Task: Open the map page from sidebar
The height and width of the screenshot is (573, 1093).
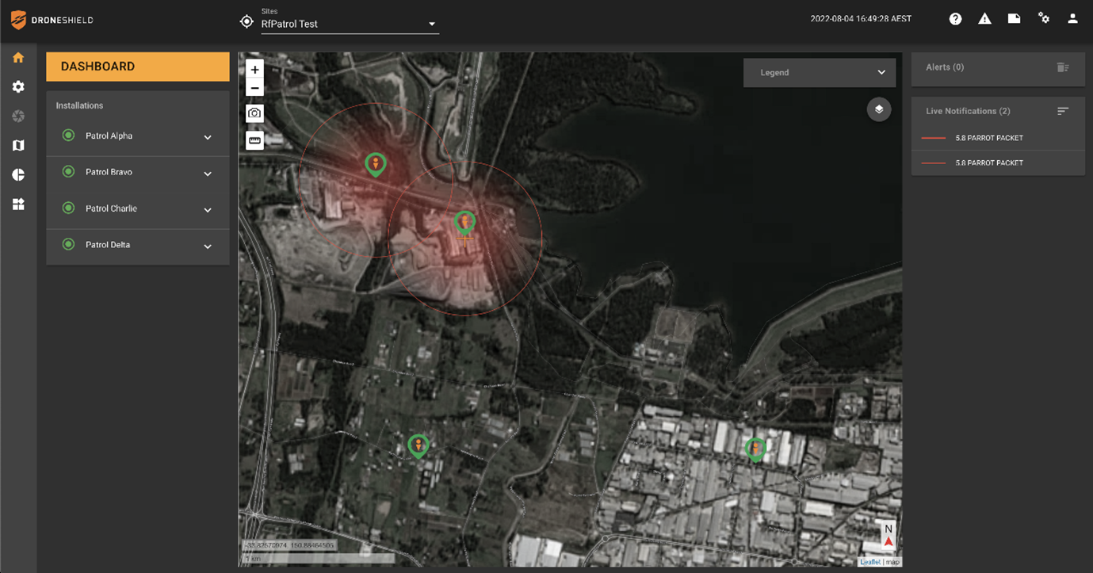Action: (x=18, y=145)
